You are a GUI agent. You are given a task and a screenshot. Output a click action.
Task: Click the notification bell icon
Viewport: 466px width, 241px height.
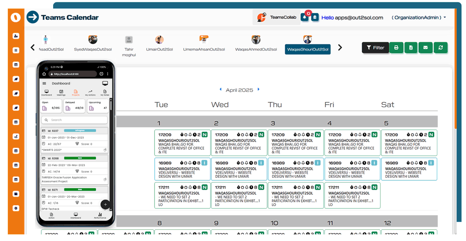(305, 17)
